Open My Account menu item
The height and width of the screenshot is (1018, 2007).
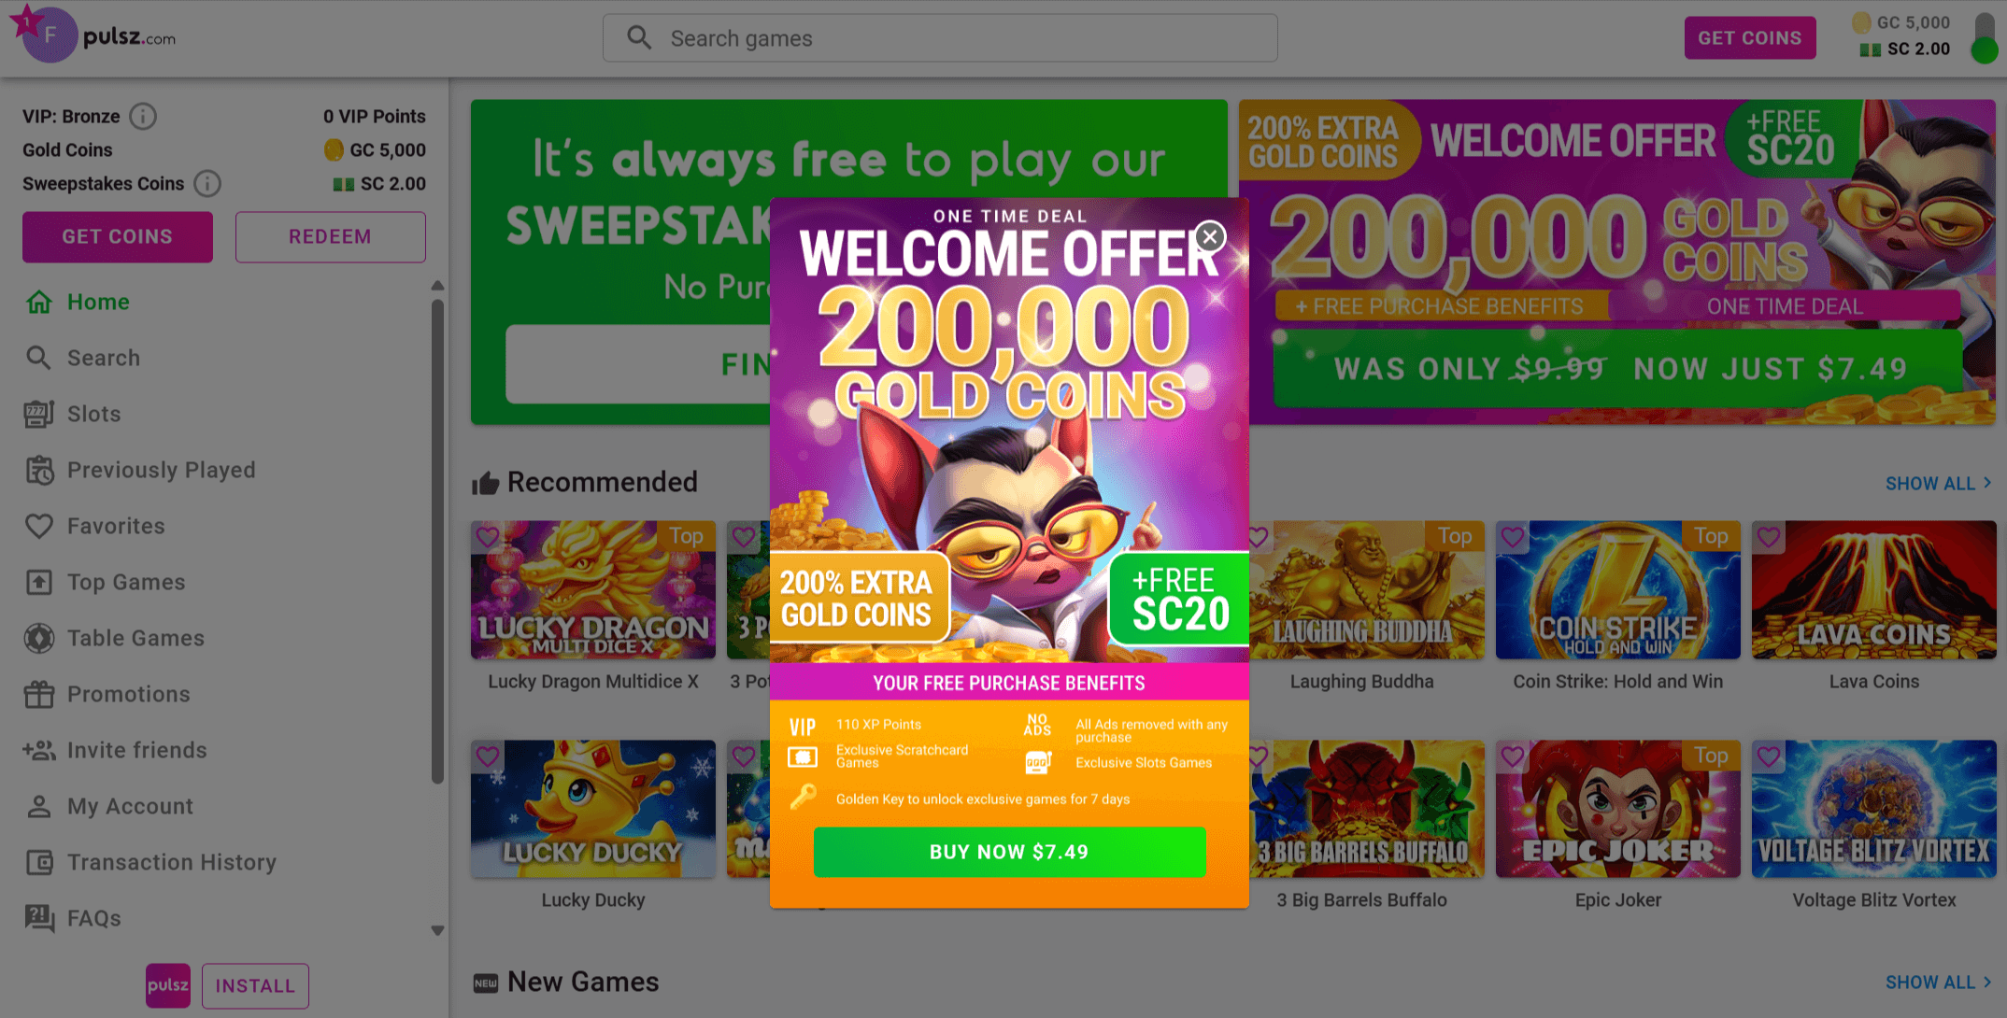point(109,806)
